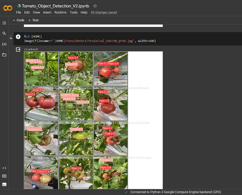Open the Files folder panel
Viewport: 242px width, 195px height.
4,55
